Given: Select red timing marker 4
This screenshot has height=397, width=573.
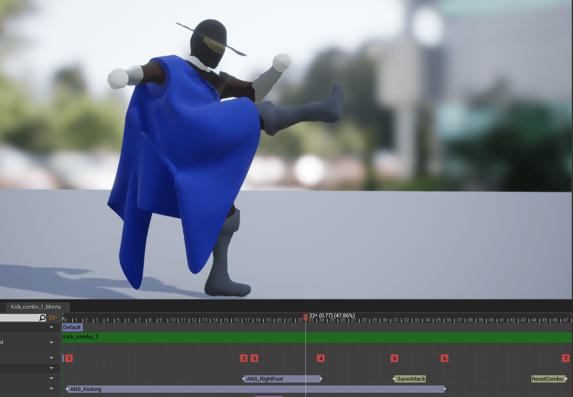Looking at the screenshot, I should pyautogui.click(x=321, y=358).
